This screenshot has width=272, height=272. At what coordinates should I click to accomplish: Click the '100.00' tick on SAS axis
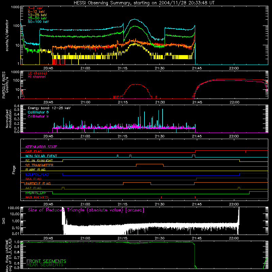[14, 208]
